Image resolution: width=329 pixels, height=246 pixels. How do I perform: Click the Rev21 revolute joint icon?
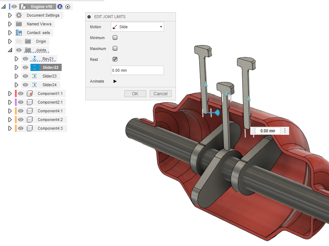click(34, 59)
